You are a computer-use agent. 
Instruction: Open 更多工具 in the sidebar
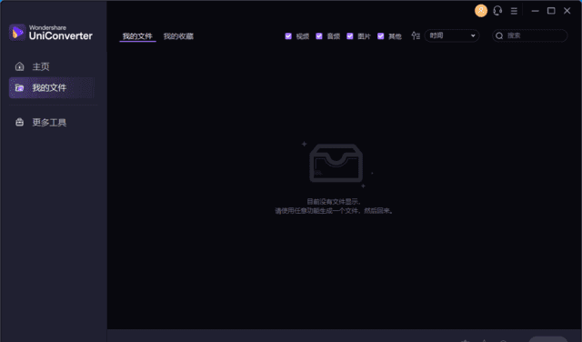point(51,122)
